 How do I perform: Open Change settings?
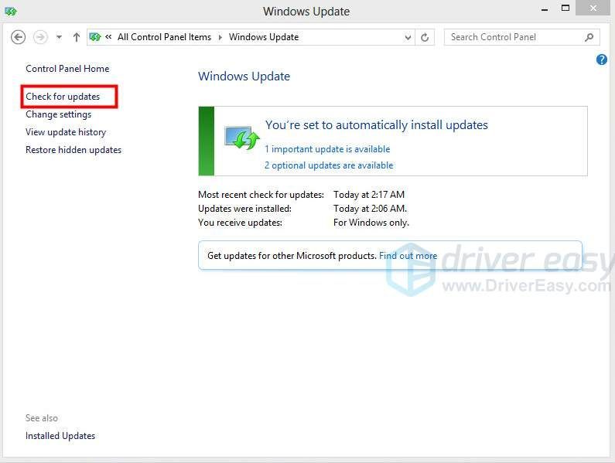tap(59, 114)
